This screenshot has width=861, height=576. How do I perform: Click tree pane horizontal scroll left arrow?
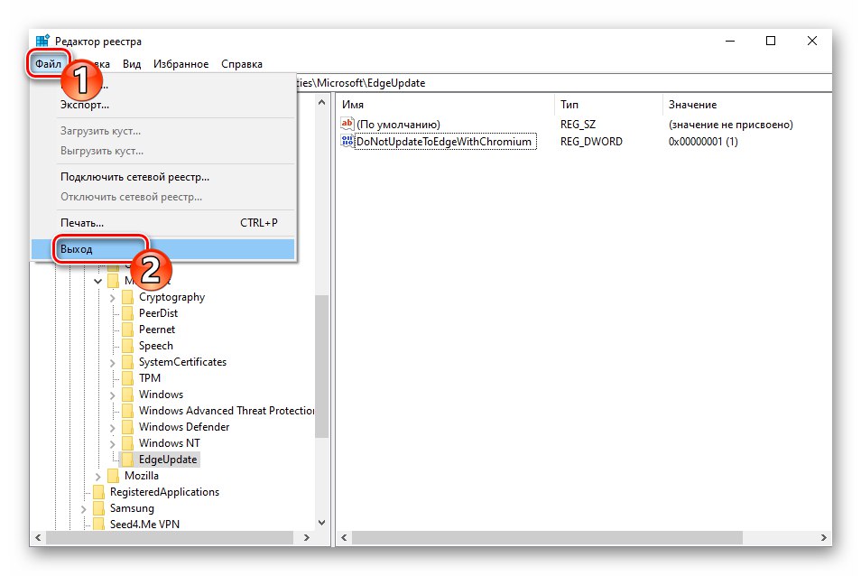click(38, 537)
